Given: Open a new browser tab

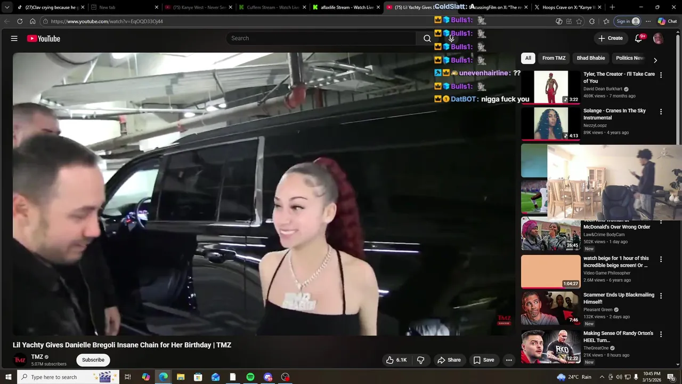Looking at the screenshot, I should tap(612, 7).
